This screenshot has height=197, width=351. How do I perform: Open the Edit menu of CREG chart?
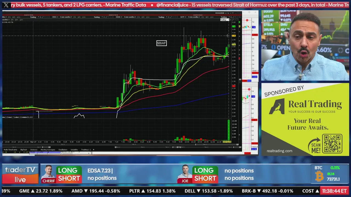[x=79, y=17]
